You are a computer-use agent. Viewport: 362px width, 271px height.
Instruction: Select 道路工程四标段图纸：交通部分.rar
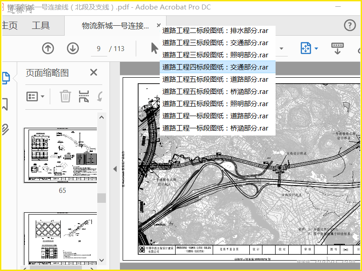tap(215, 67)
